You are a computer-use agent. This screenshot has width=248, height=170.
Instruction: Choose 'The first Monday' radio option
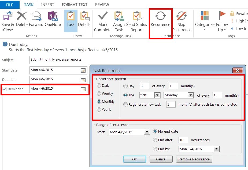click(125, 95)
